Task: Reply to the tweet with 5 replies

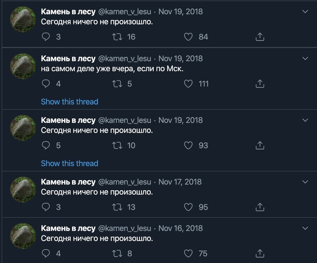Action: (46, 145)
